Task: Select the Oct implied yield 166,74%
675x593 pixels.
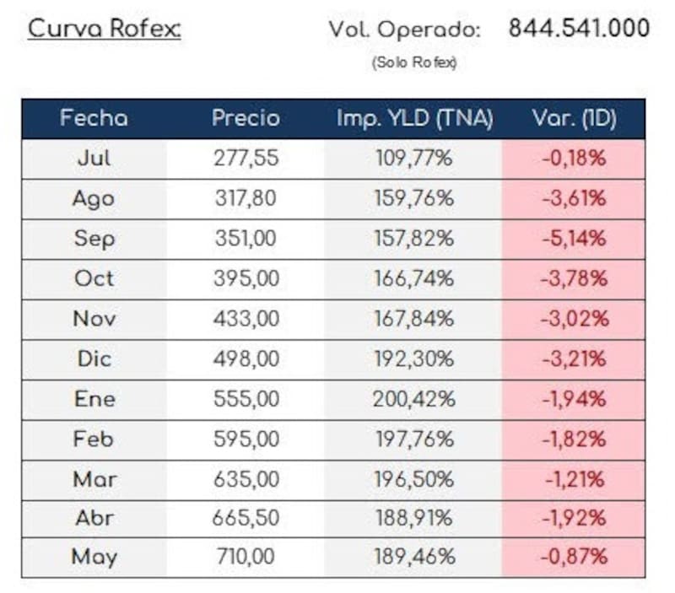Action: click(x=414, y=279)
